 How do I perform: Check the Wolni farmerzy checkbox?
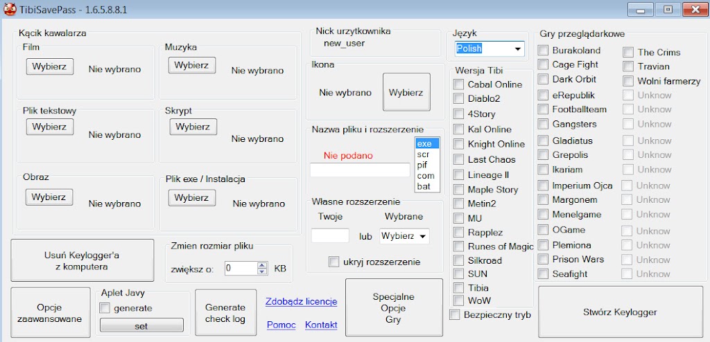point(628,81)
